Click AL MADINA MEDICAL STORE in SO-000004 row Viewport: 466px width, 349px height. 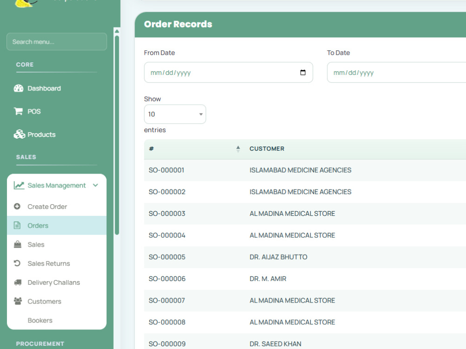click(x=293, y=235)
